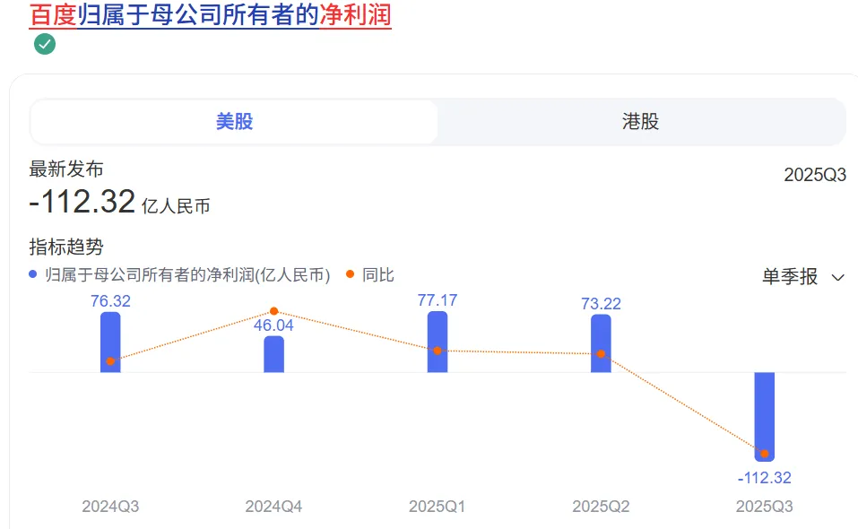Switch to the 港股 tab

(641, 121)
